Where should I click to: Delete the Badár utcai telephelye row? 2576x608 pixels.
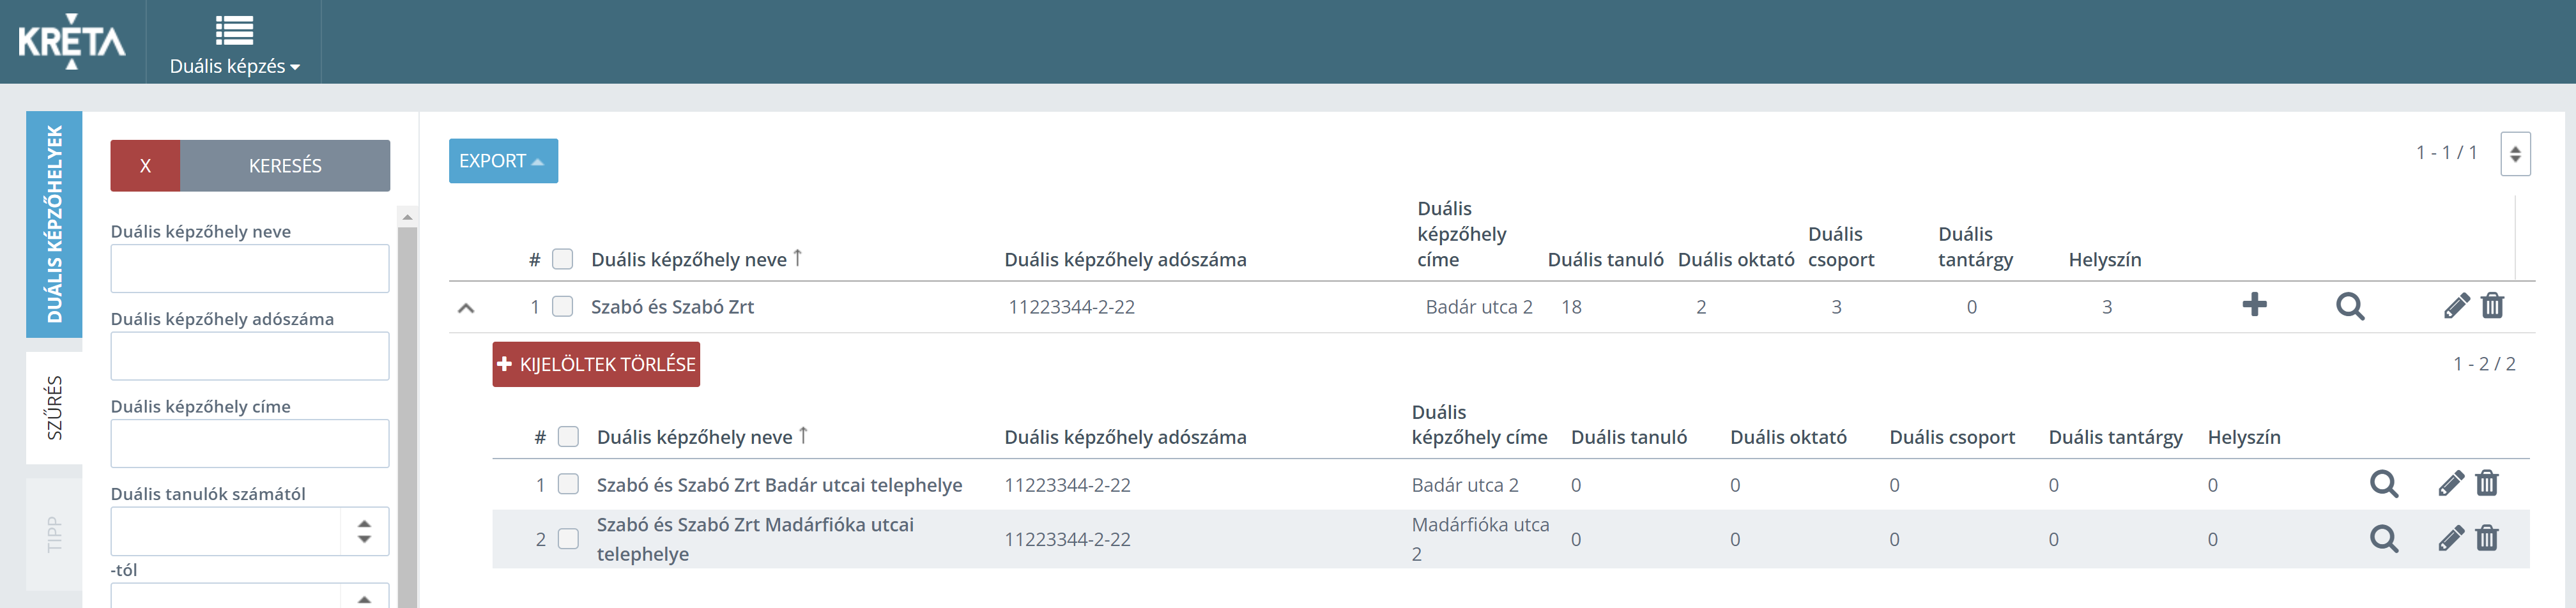2487,484
